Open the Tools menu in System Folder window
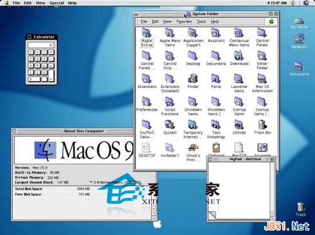The height and width of the screenshot is (235, 315). pyautogui.click(x=201, y=21)
